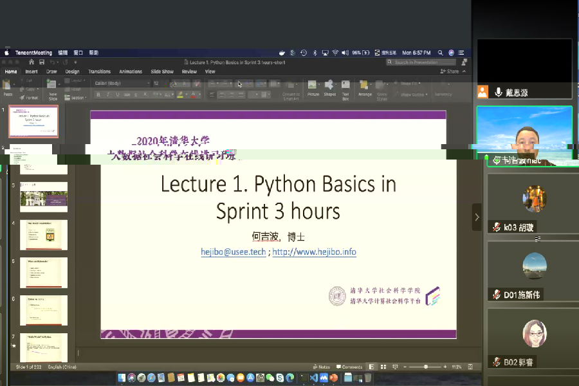Toggle D01 施新伟 muted microphone icon
This screenshot has width=579, height=386.
[497, 295]
